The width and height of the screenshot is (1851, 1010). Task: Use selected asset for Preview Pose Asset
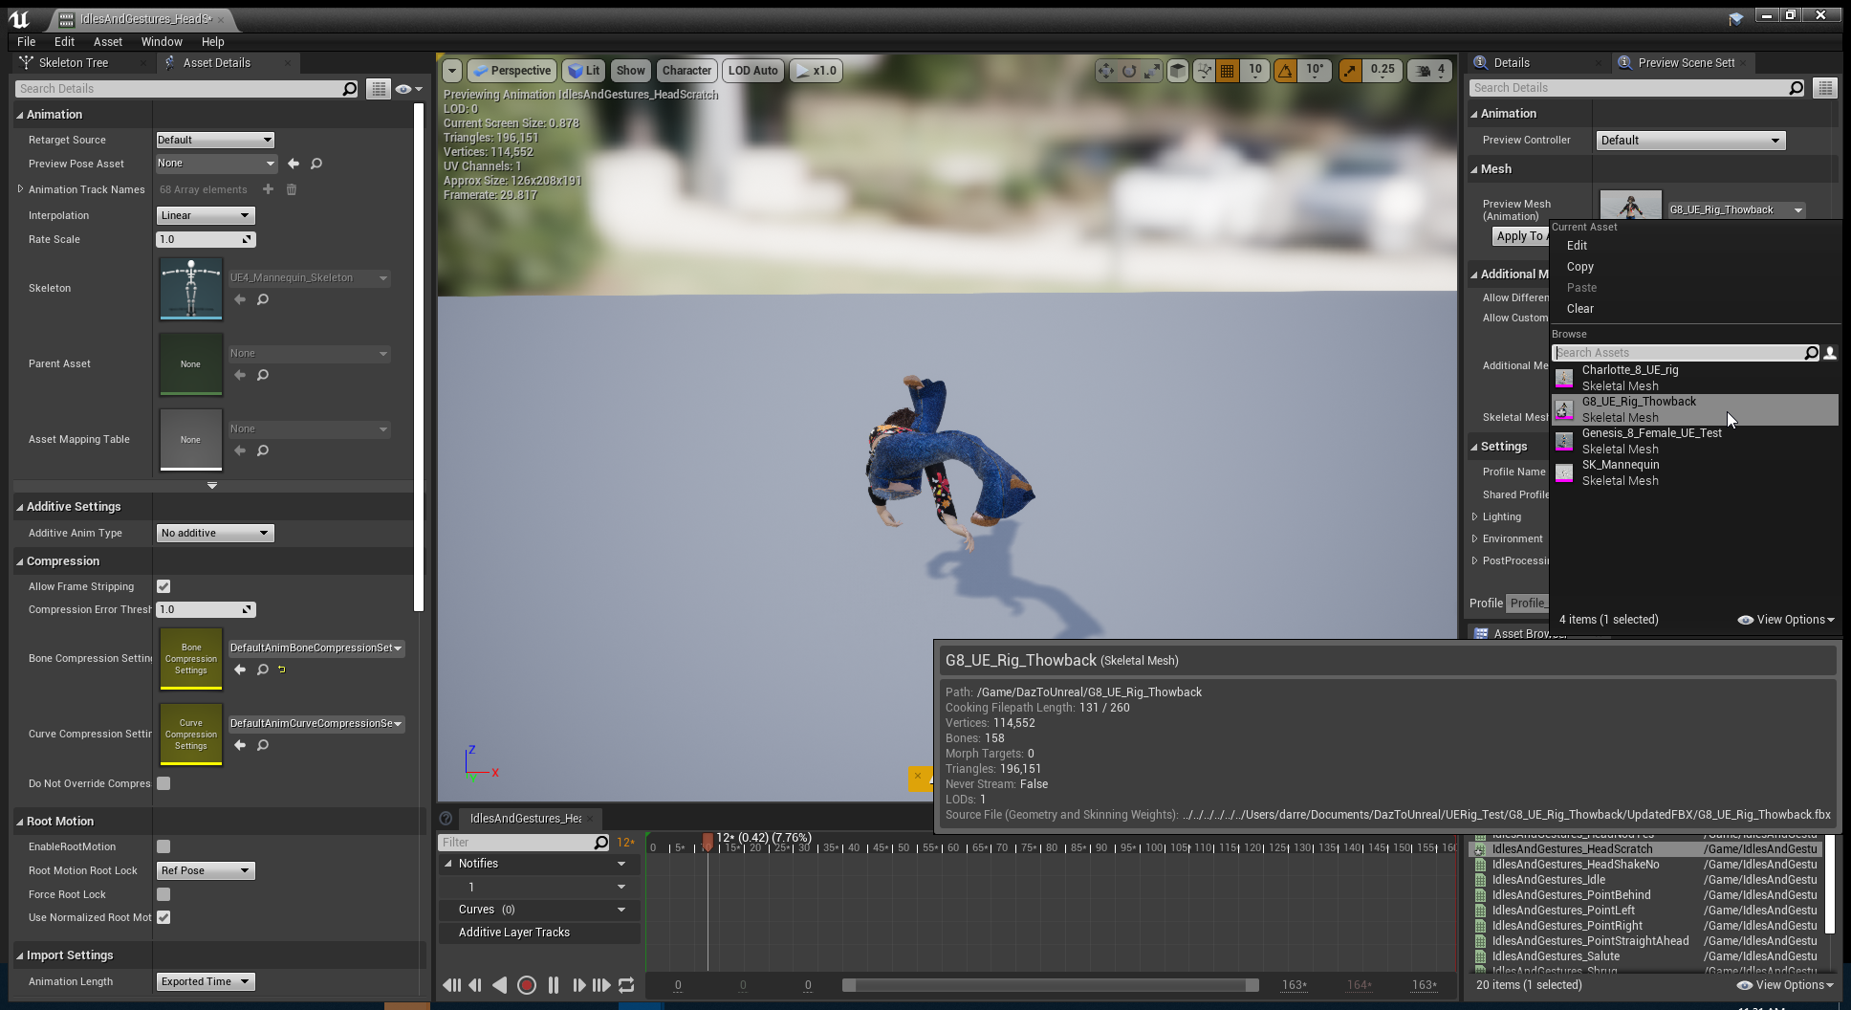pyautogui.click(x=294, y=164)
